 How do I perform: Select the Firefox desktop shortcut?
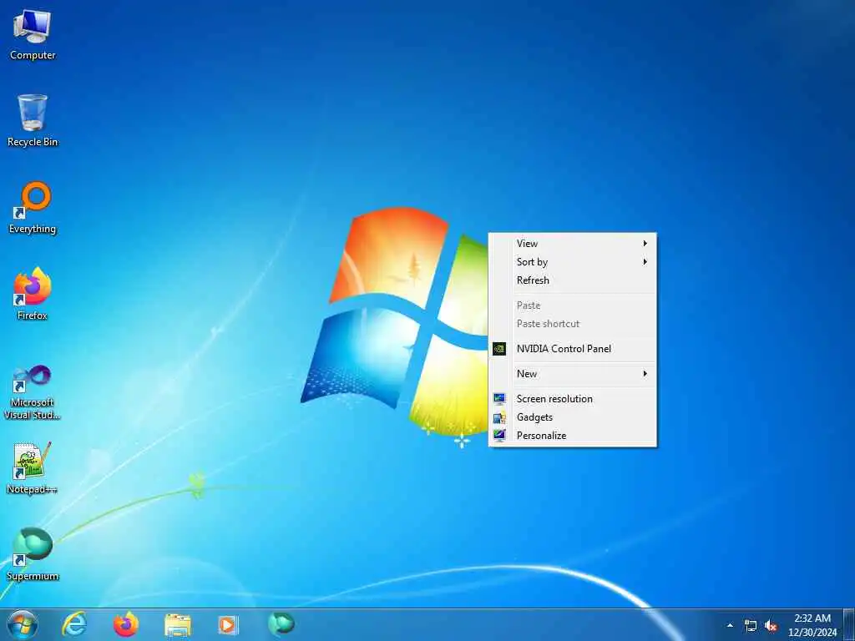[33, 295]
